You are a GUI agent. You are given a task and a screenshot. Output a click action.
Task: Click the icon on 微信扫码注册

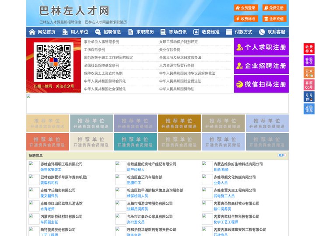click(x=239, y=84)
